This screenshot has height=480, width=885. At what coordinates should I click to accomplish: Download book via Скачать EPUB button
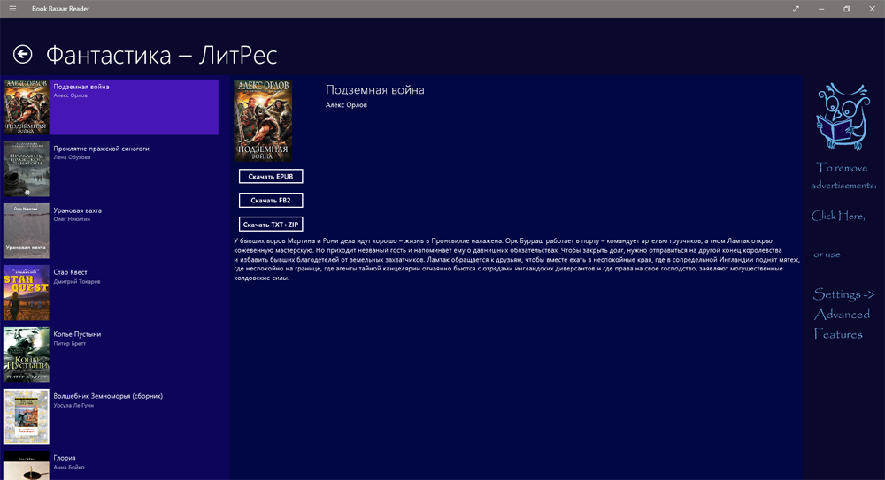tap(270, 177)
